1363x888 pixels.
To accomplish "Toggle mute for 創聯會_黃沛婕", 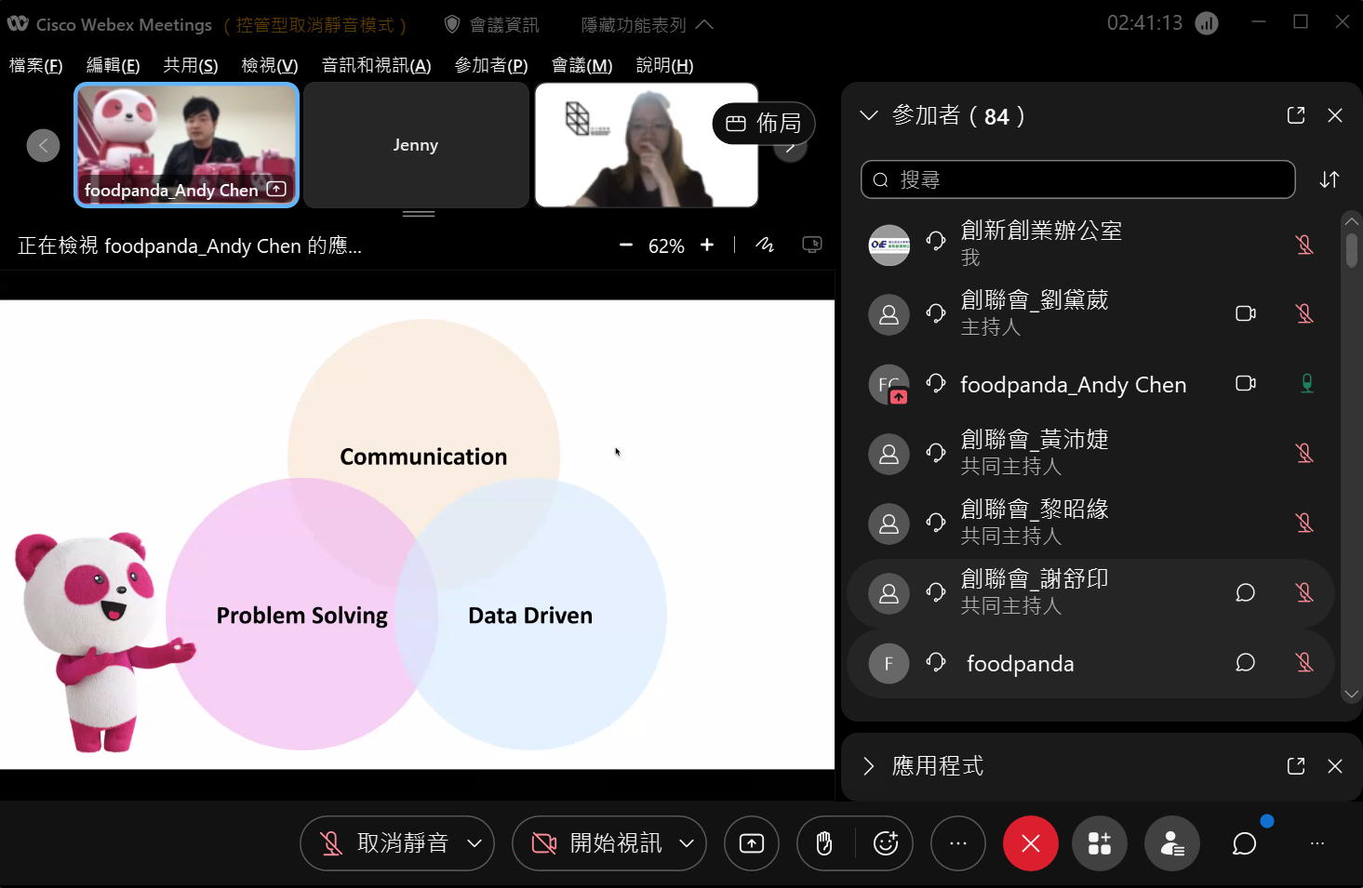I will click(1305, 453).
